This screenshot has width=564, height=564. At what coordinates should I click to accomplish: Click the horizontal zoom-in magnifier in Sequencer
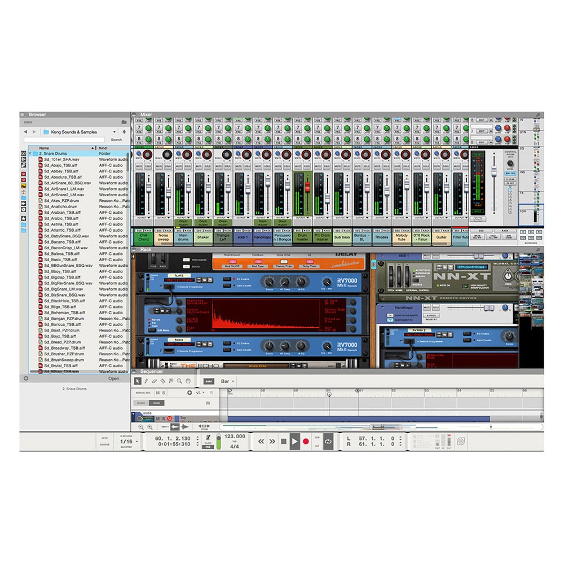tap(150, 427)
